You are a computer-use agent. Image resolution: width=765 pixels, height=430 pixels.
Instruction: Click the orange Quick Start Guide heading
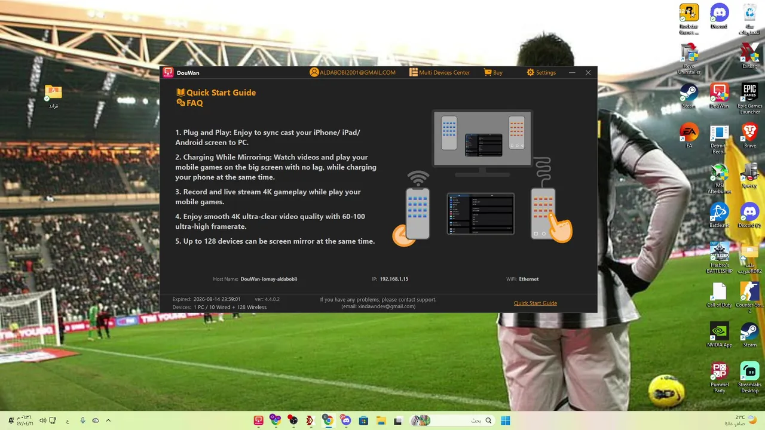(x=216, y=93)
